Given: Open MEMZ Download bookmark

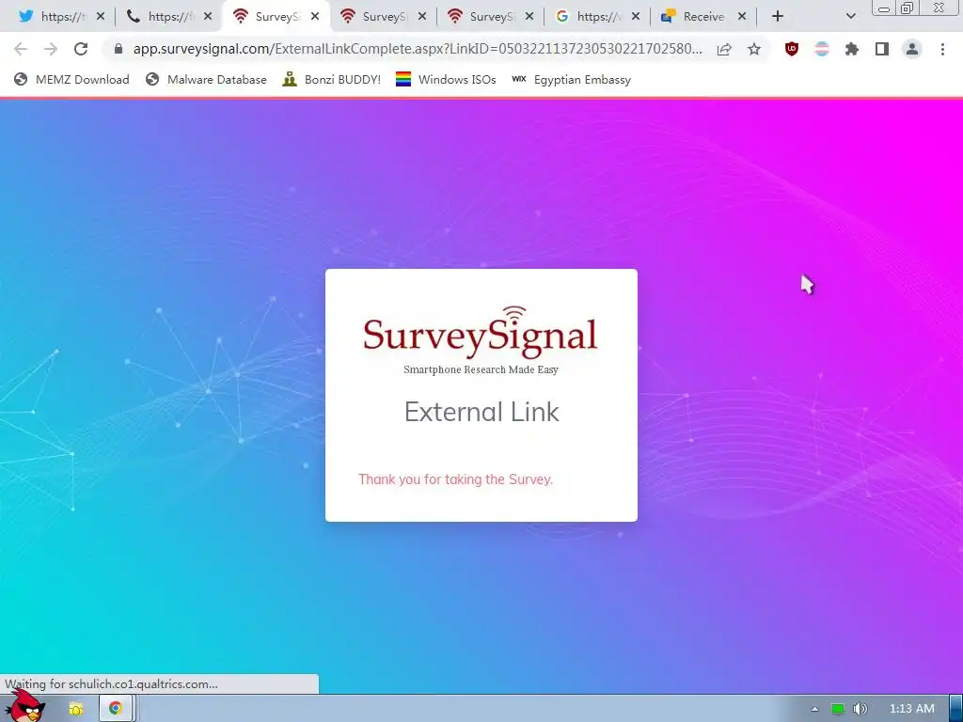Looking at the screenshot, I should 71,79.
